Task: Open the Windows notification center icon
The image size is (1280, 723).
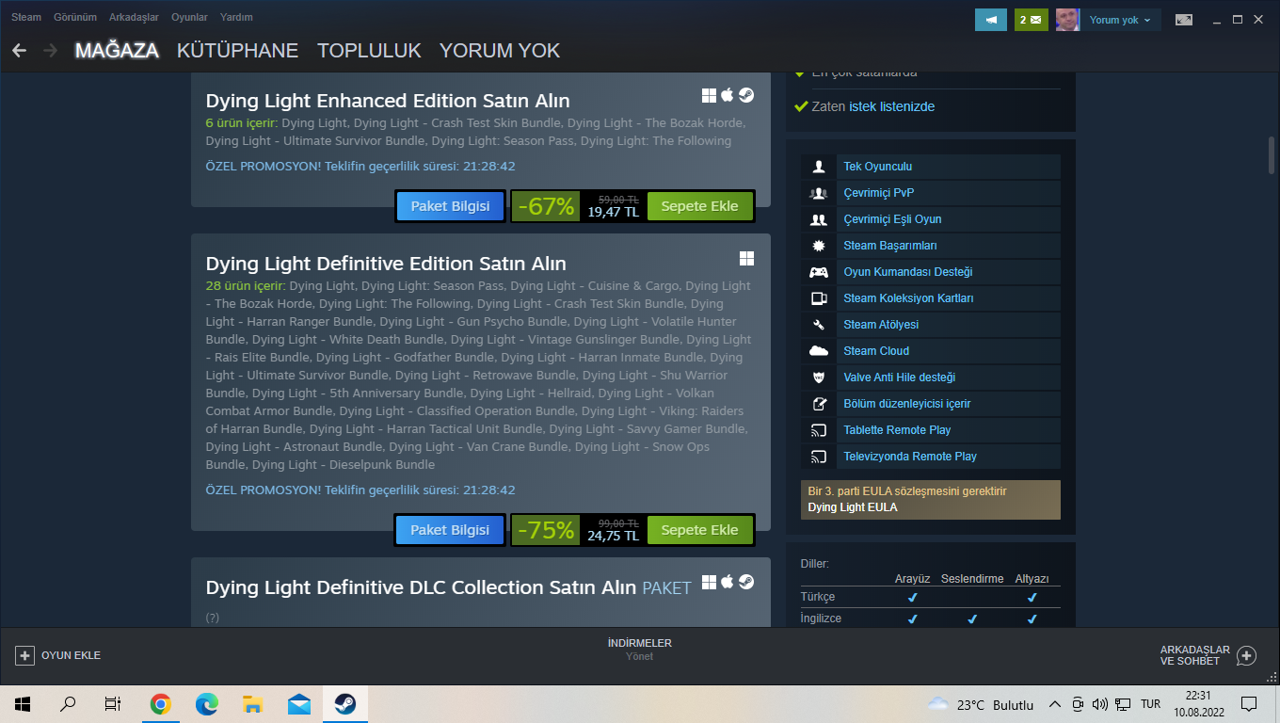Action: 1249,704
